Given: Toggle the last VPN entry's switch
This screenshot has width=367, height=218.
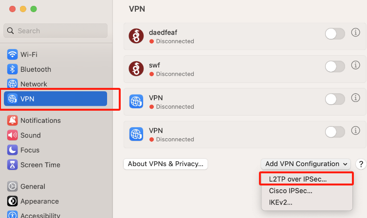Looking at the screenshot, I should pos(335,132).
